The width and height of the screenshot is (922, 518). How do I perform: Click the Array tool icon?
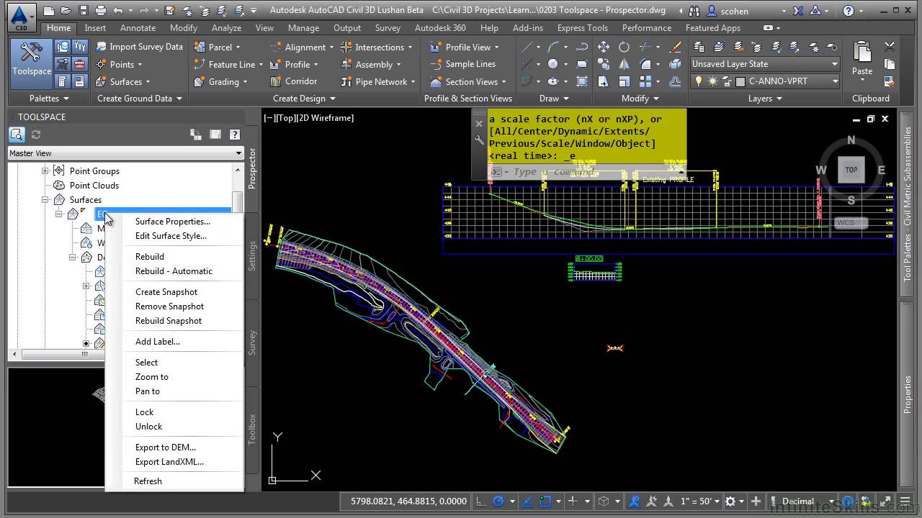pos(645,81)
